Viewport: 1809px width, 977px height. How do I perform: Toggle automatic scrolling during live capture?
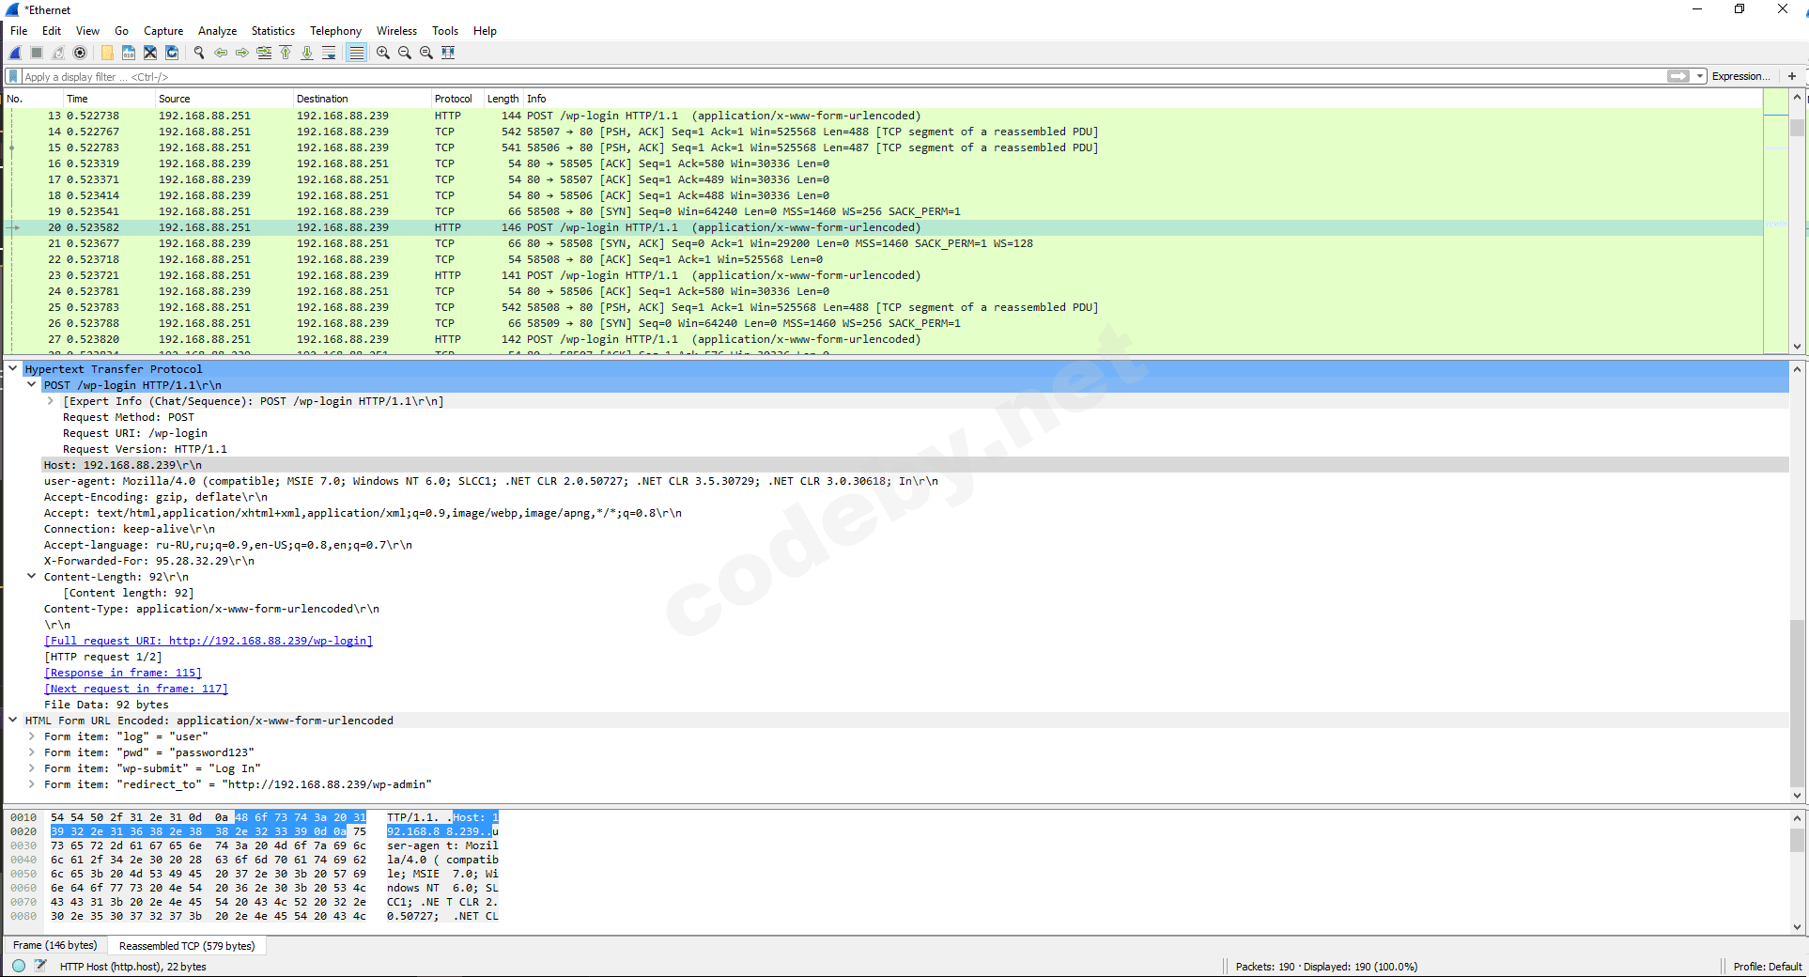329,53
